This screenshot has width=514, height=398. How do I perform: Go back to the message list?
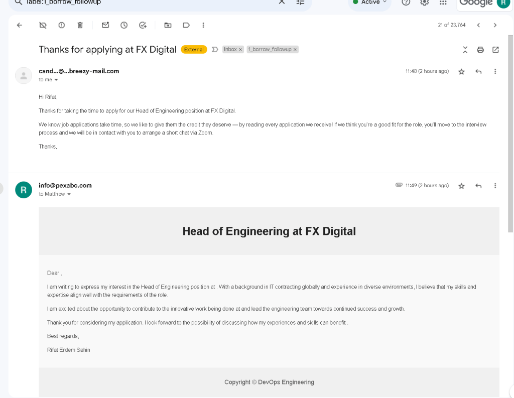click(20, 25)
